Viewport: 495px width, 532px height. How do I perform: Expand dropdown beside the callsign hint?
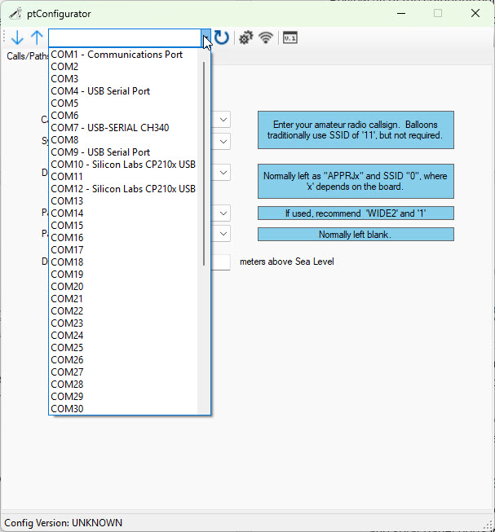[x=223, y=120]
